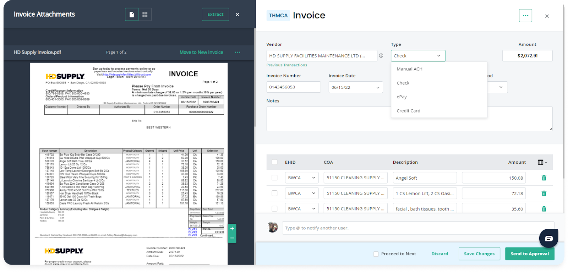Switch to grid thumbnail view icon
The image size is (568, 272).
point(145,15)
